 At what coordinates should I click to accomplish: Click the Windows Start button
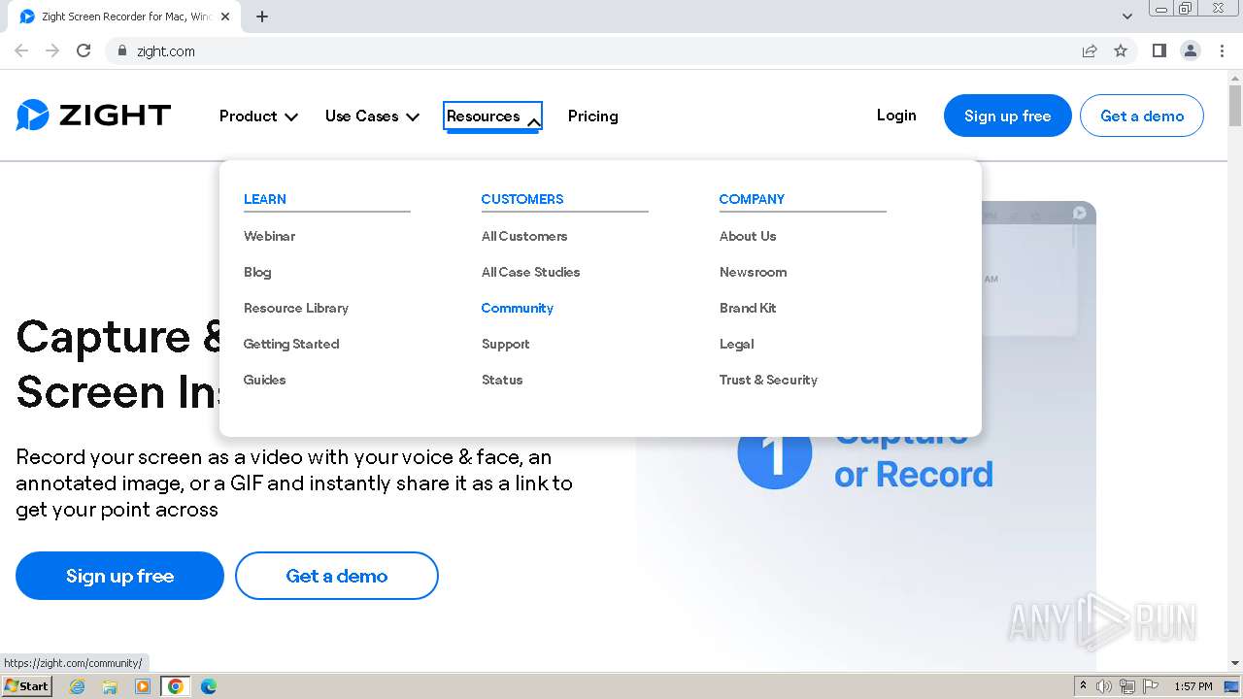26,686
